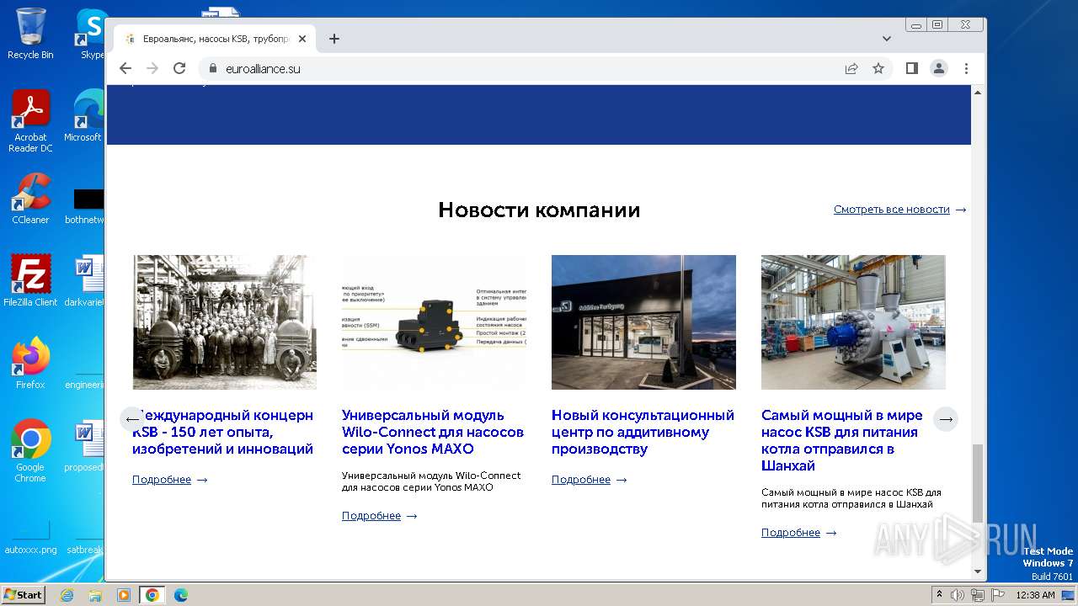Image resolution: width=1078 pixels, height=606 pixels.
Task: View site information via the lock icon
Action: pos(212,68)
